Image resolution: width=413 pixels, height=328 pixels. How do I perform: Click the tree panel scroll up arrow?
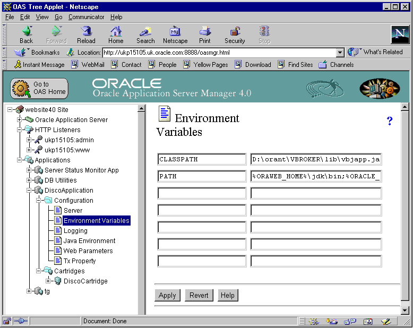pos(141,108)
